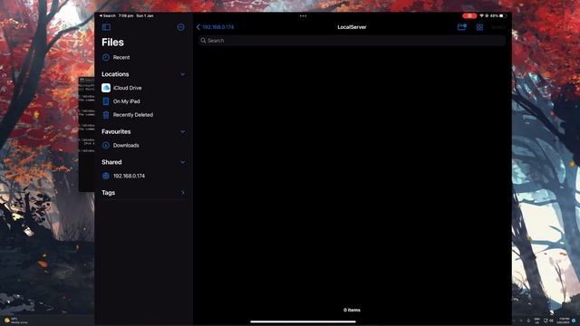Open Recent files list
The width and height of the screenshot is (580, 326).
click(x=116, y=57)
